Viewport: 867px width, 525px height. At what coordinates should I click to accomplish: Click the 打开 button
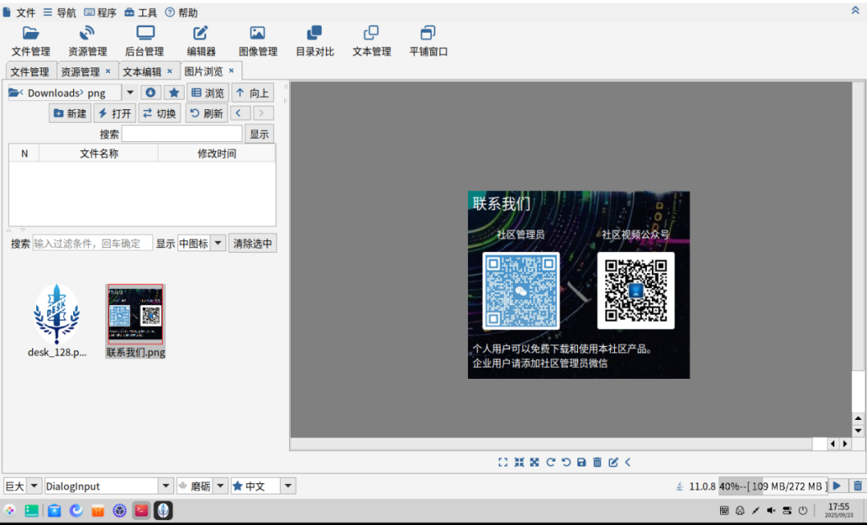(x=115, y=113)
